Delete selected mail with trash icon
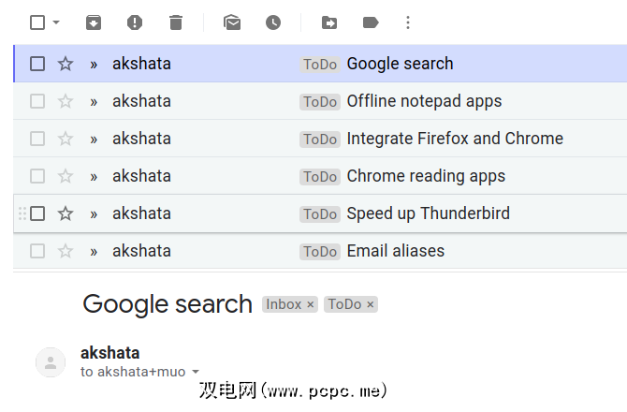This screenshot has width=627, height=412. pos(176,22)
